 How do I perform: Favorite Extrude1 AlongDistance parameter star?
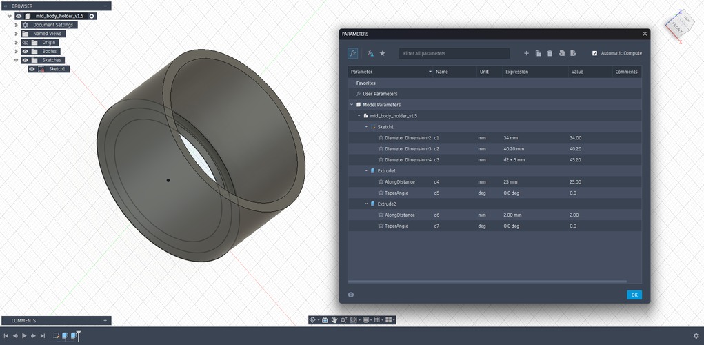[381, 181]
